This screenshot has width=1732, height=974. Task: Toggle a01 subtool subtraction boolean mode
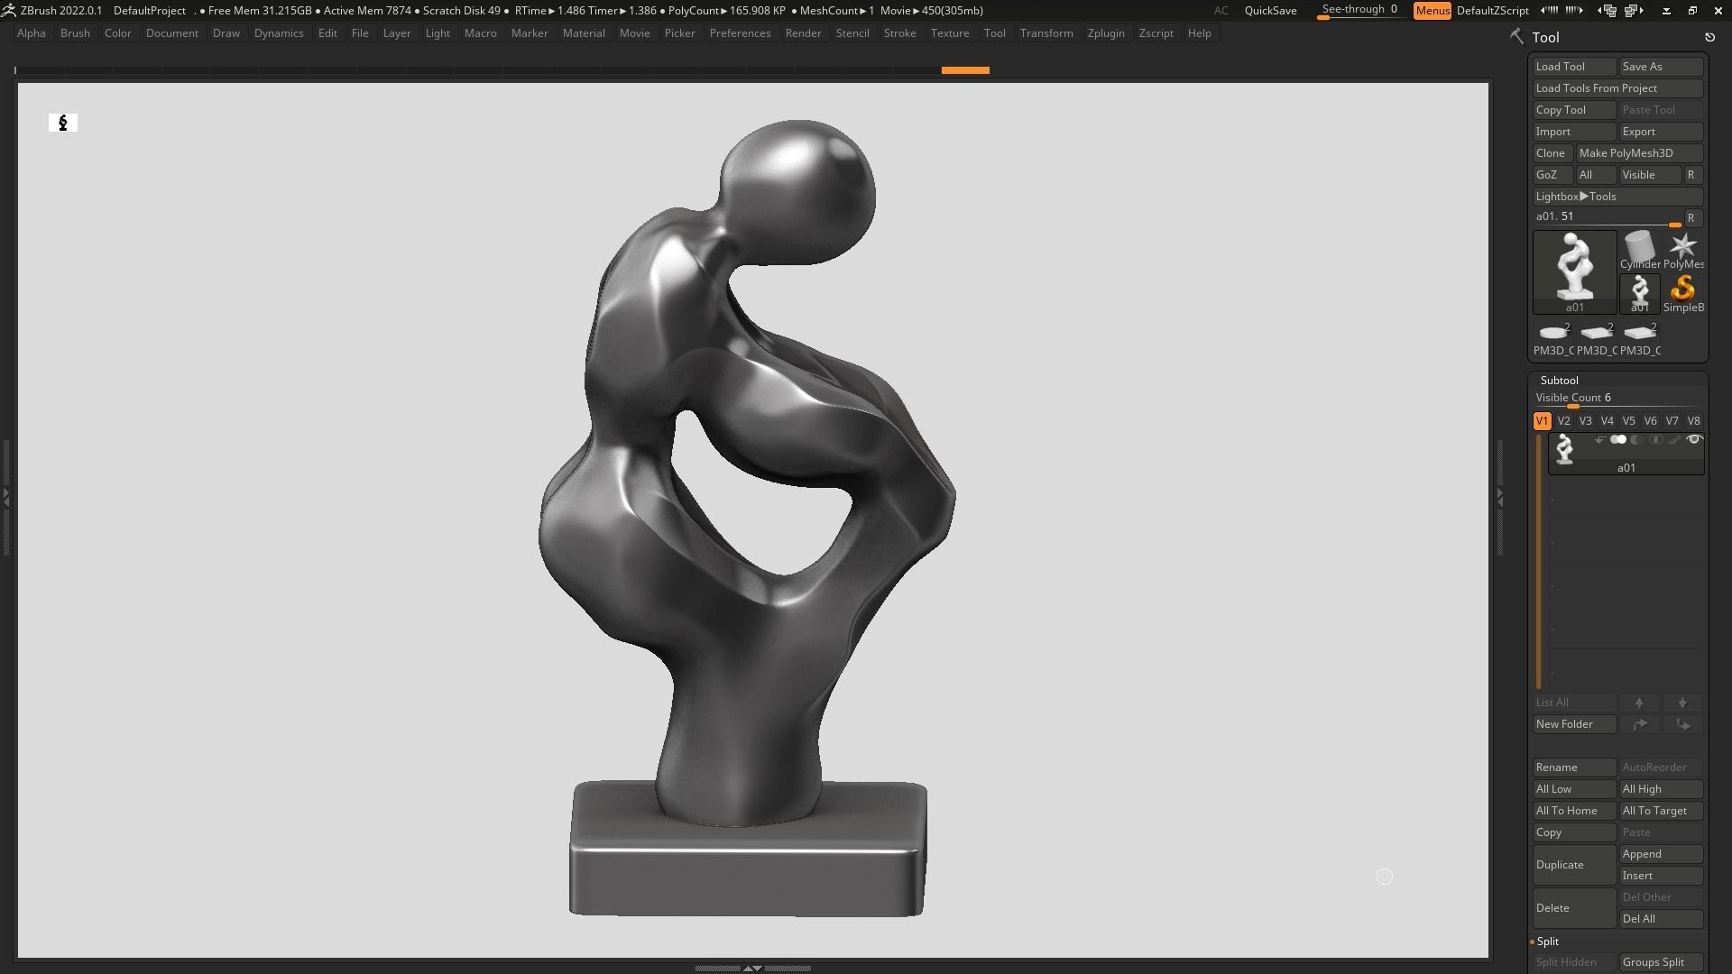(1636, 440)
